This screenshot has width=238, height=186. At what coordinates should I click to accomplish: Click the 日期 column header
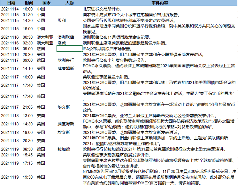[11, 3]
